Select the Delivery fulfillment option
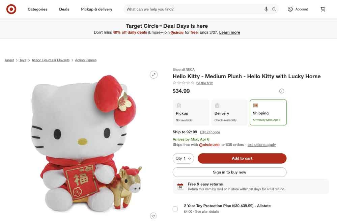337x222 pixels. pos(229,112)
